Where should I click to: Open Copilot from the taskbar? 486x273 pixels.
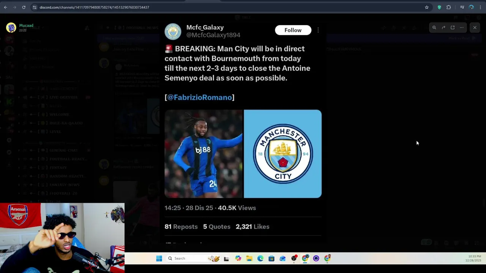click(238, 259)
